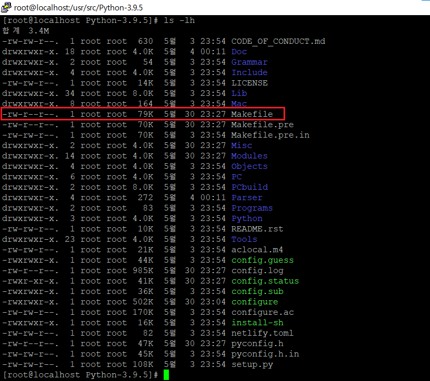Click the LICENSE file name
This screenshot has height=381, width=430.
coord(249,83)
